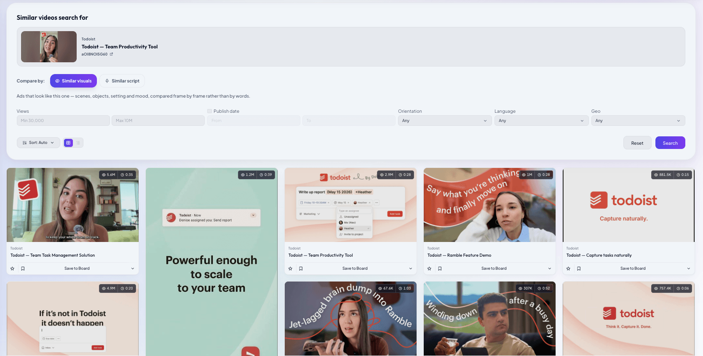Open the source video thumbnail in search header
The height and width of the screenshot is (356, 703).
pyautogui.click(x=49, y=47)
